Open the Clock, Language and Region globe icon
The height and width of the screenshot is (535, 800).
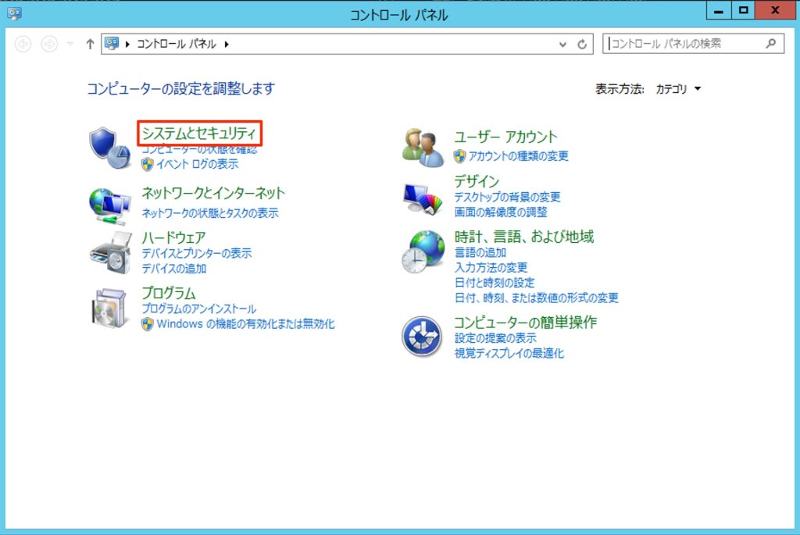tap(423, 251)
